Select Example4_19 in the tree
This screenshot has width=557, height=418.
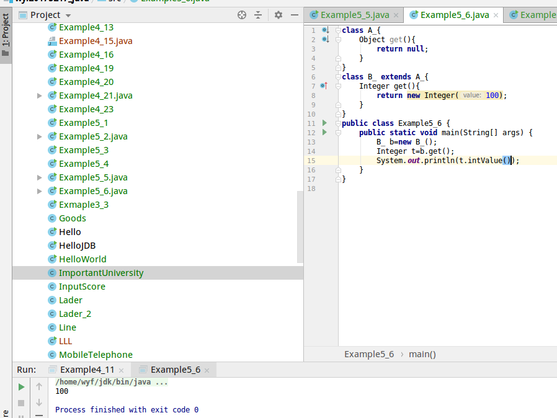(86, 68)
